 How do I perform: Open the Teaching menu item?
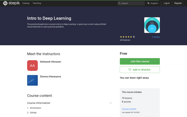click(37, 3)
